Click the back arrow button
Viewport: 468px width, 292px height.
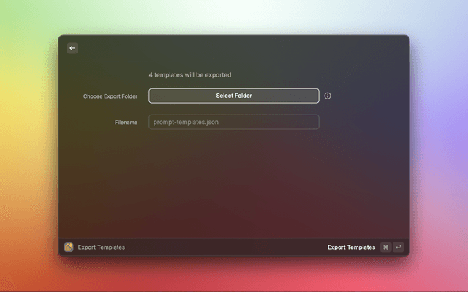coord(72,48)
